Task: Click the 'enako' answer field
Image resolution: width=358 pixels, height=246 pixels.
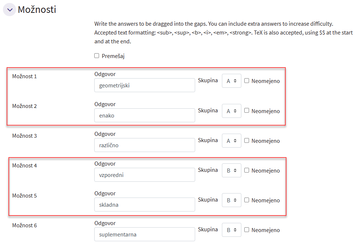Action: point(145,115)
